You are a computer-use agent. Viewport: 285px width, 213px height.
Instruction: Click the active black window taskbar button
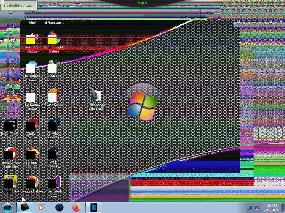click(25, 207)
